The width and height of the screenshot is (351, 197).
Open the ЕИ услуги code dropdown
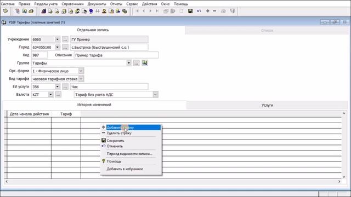tap(57, 86)
